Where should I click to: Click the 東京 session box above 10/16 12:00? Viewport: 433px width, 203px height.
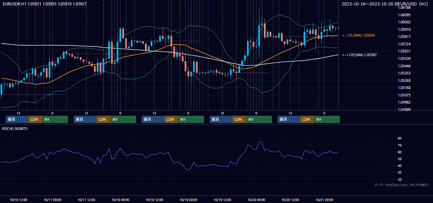point(17,119)
